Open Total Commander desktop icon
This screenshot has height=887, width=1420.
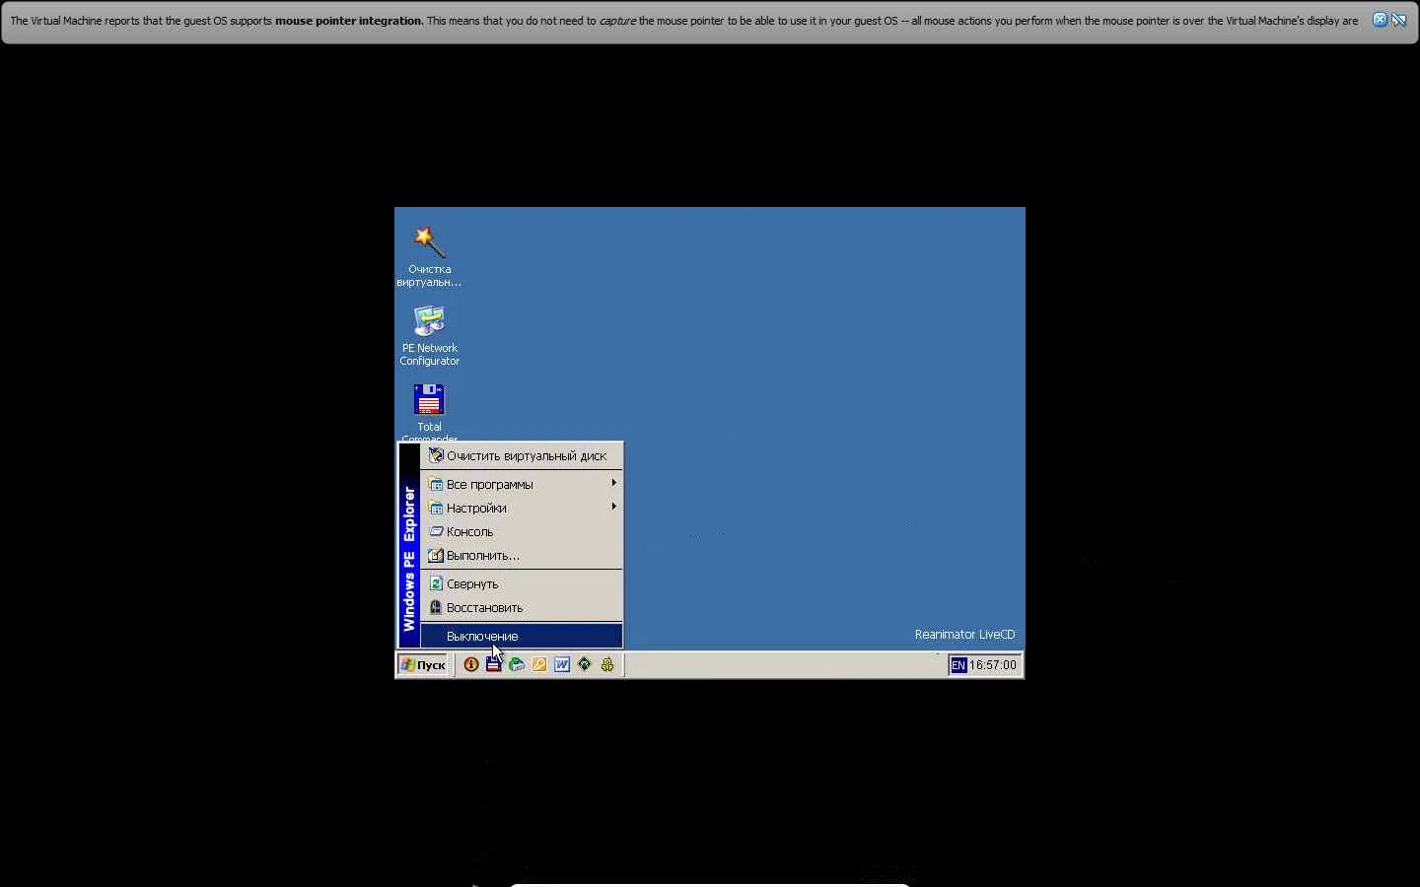point(429,411)
